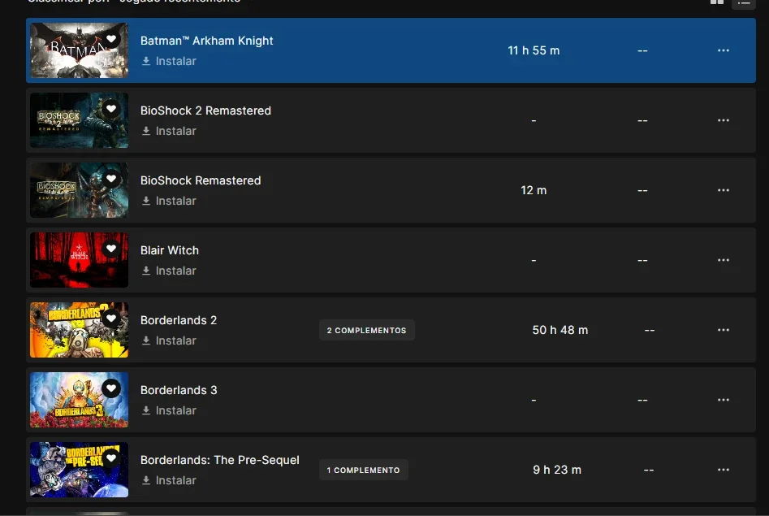Toggle favorite heart on Borderlands: The Pre-Sequel
This screenshot has width=769, height=516.
pyautogui.click(x=111, y=458)
